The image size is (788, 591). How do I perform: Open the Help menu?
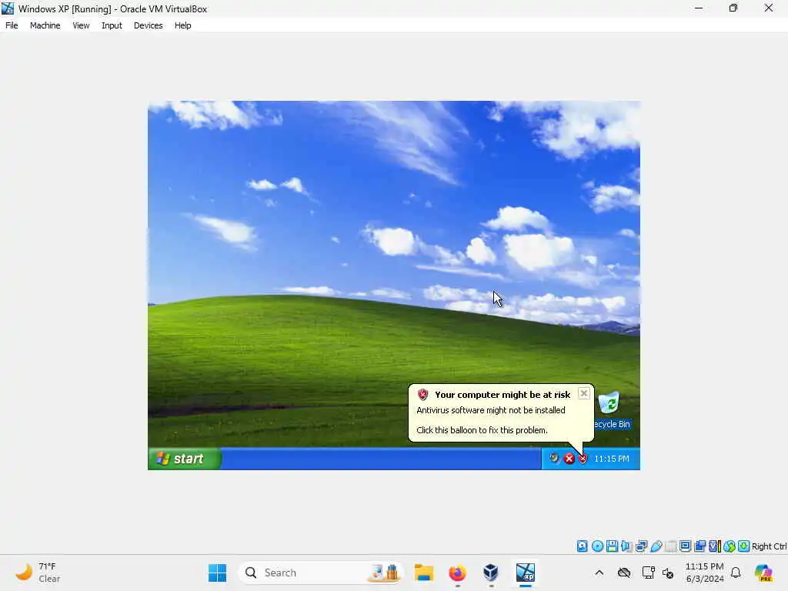183,25
